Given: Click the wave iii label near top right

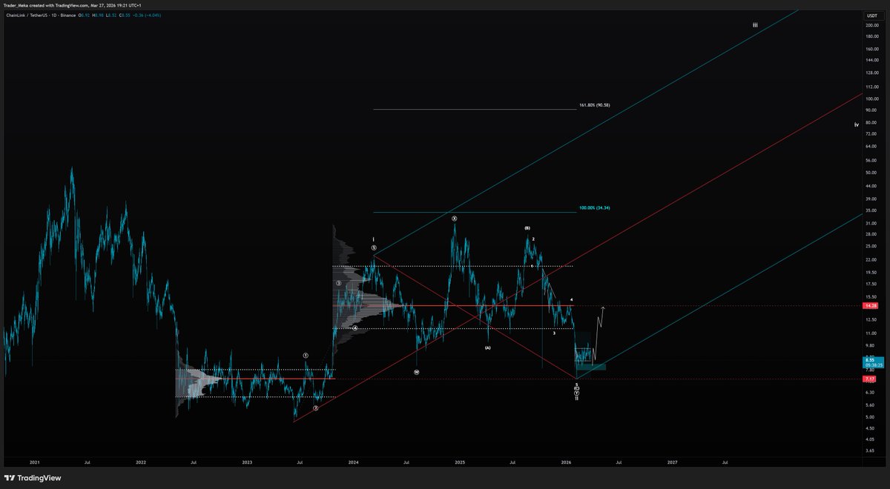Looking at the screenshot, I should [755, 24].
